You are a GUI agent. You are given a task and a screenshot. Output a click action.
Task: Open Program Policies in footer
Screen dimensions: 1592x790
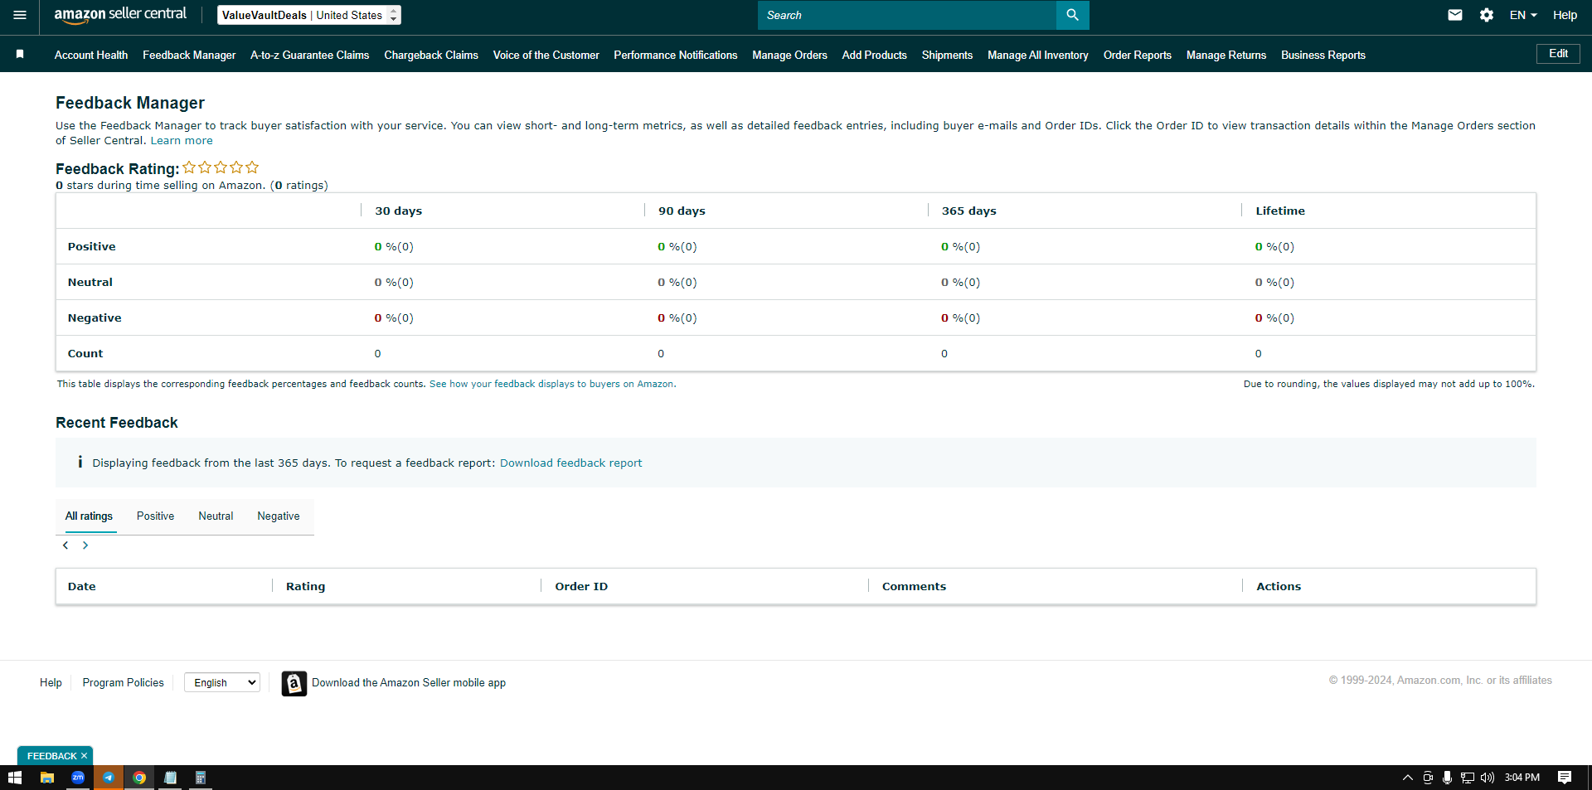point(123,682)
